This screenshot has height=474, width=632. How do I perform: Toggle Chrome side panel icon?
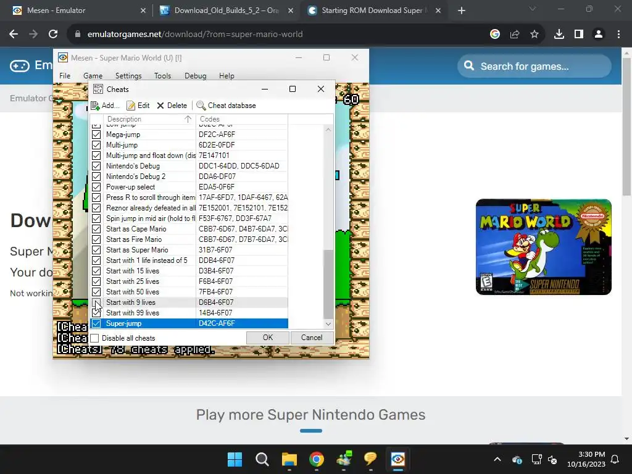(x=579, y=35)
